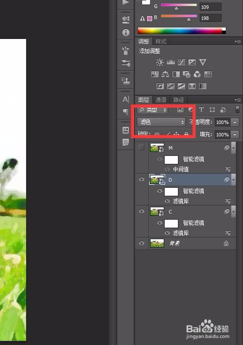Screen dimensions: 243x345
Task: Switch to the 路径 tab
Action: pyautogui.click(x=178, y=100)
